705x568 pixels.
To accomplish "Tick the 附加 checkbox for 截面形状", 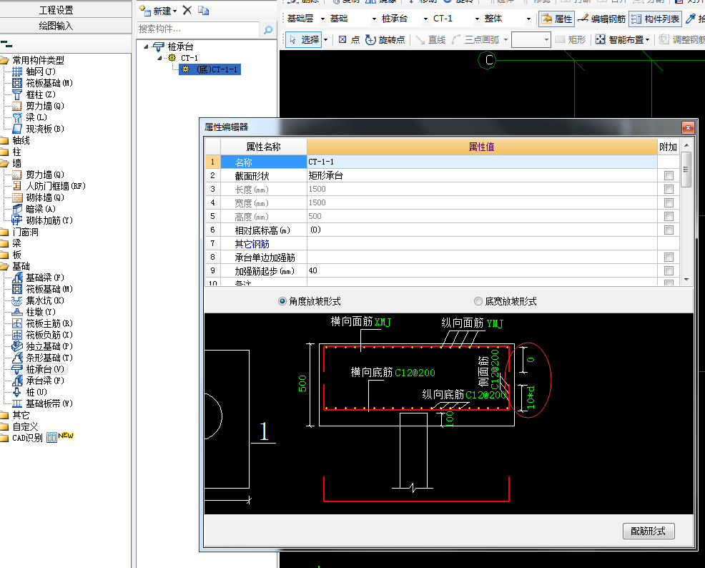I will pyautogui.click(x=669, y=176).
